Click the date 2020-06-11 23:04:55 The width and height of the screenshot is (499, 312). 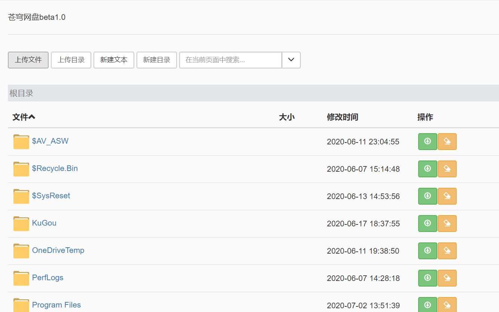click(363, 142)
